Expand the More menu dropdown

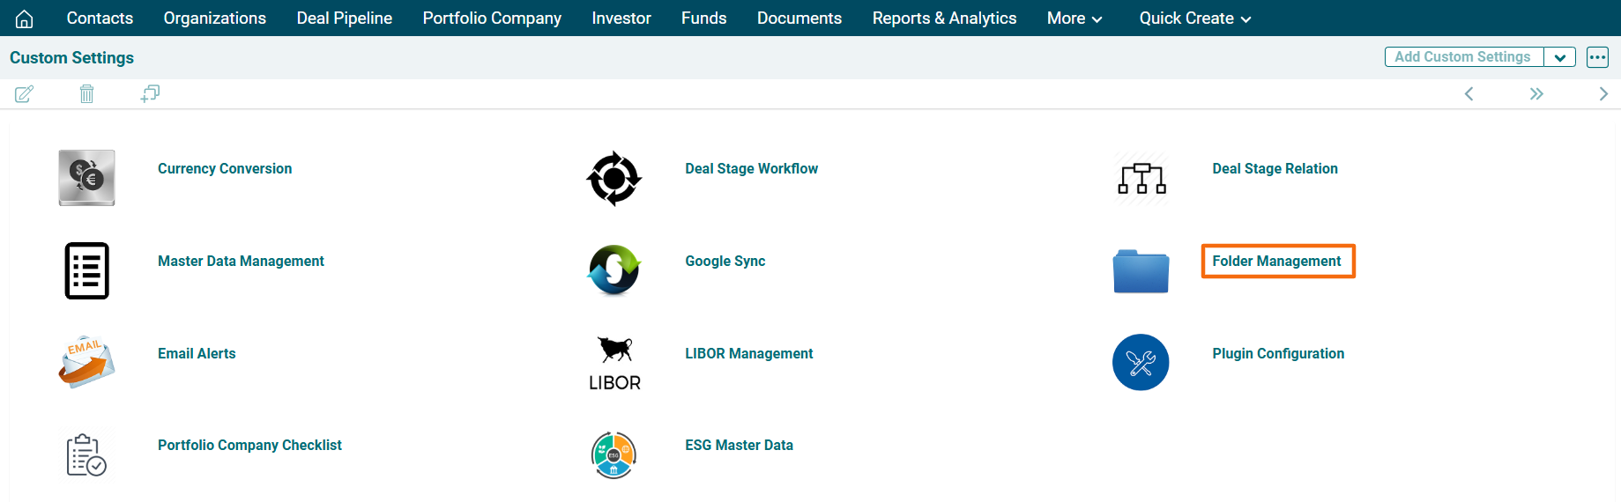[x=1074, y=18]
